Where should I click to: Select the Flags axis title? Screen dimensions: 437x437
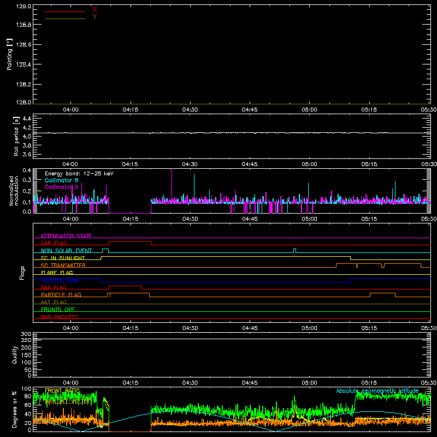coord(22,273)
